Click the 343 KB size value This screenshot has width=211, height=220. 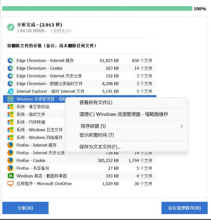(x=112, y=176)
